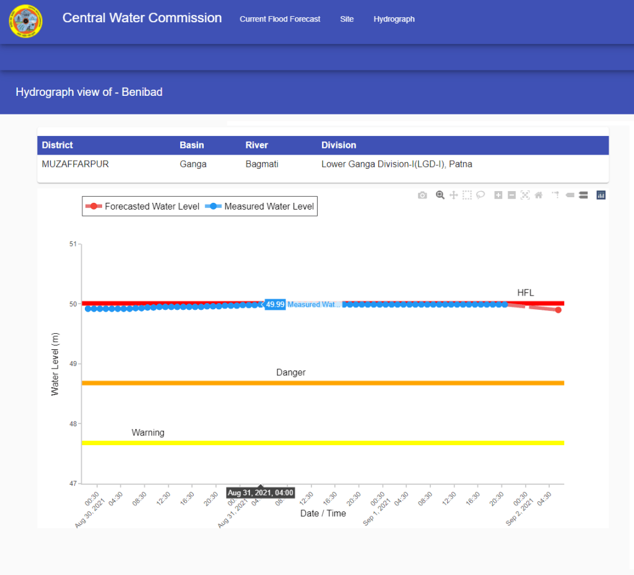Click the Central Water Commission title link

pyautogui.click(x=142, y=19)
